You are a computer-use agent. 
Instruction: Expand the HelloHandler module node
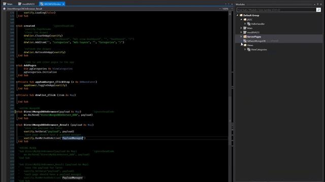click(245, 24)
